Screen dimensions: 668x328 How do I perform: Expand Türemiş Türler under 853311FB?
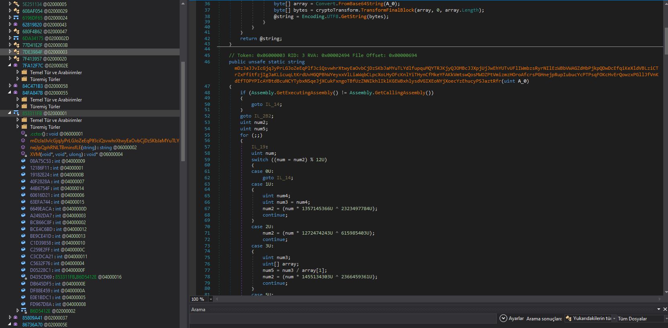tap(18, 127)
